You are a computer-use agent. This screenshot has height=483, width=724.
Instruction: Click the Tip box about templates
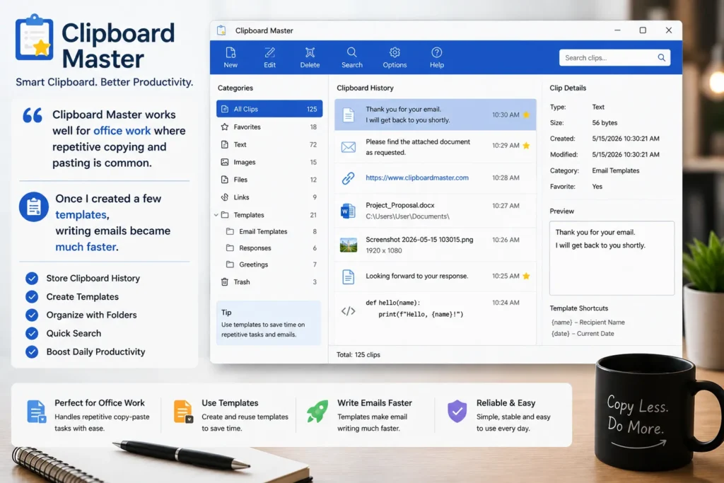tap(268, 323)
